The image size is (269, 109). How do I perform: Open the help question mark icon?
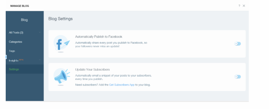239,6
